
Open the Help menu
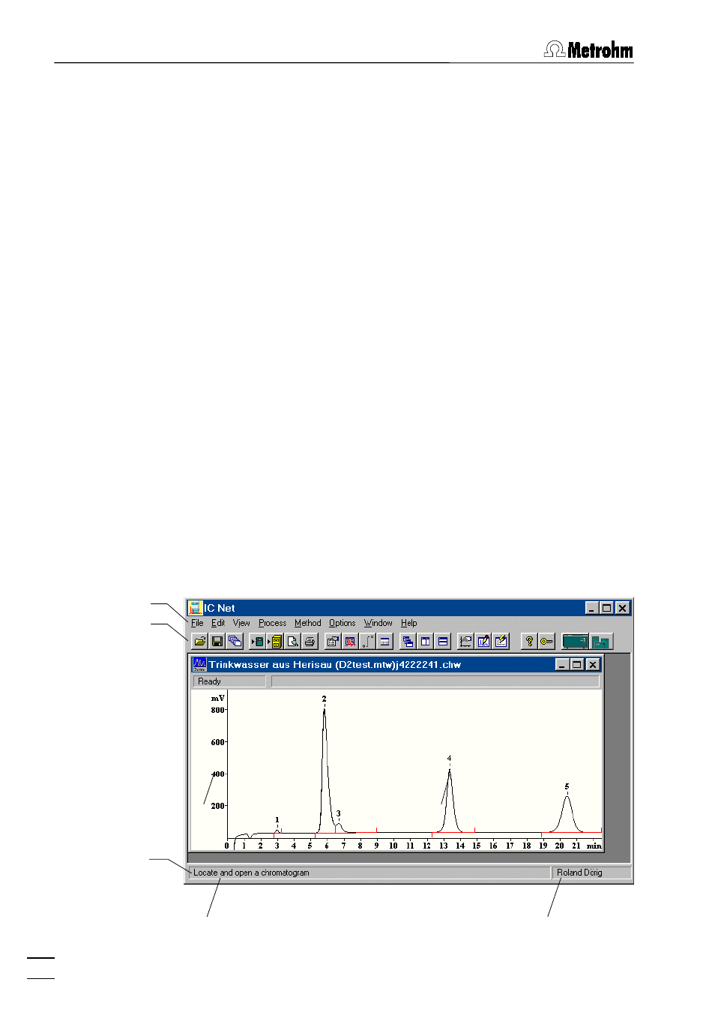[x=408, y=623]
